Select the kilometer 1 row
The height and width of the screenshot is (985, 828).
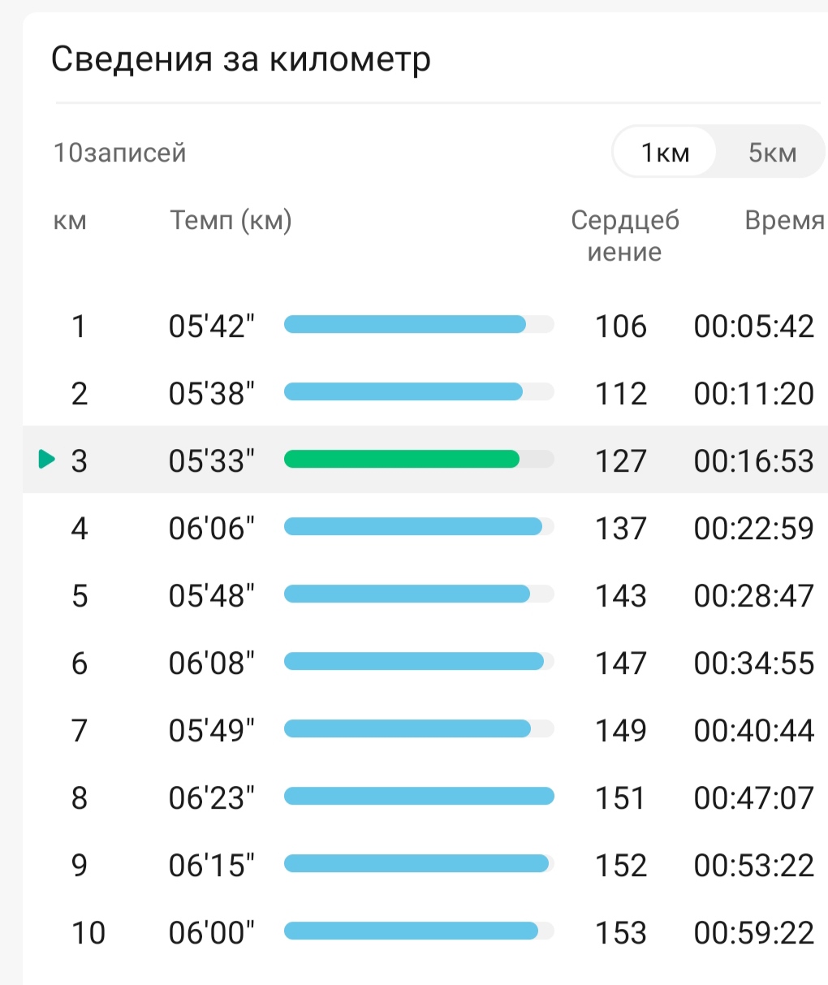425,326
